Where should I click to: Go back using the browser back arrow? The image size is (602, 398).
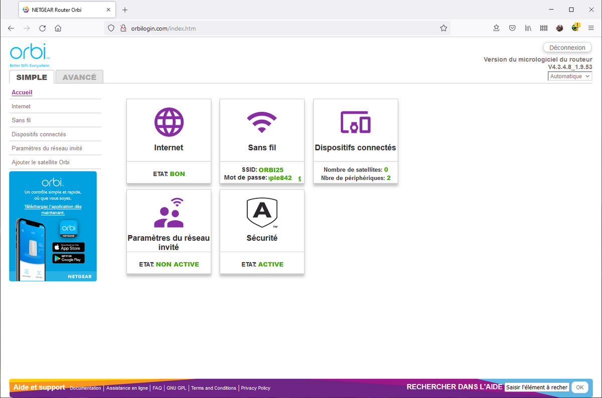tap(11, 29)
